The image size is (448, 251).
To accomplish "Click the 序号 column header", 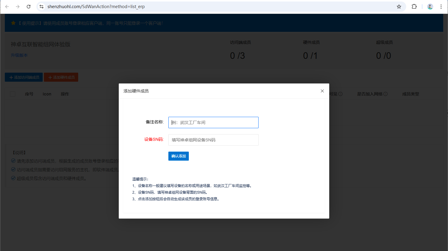I will (x=29, y=94).
